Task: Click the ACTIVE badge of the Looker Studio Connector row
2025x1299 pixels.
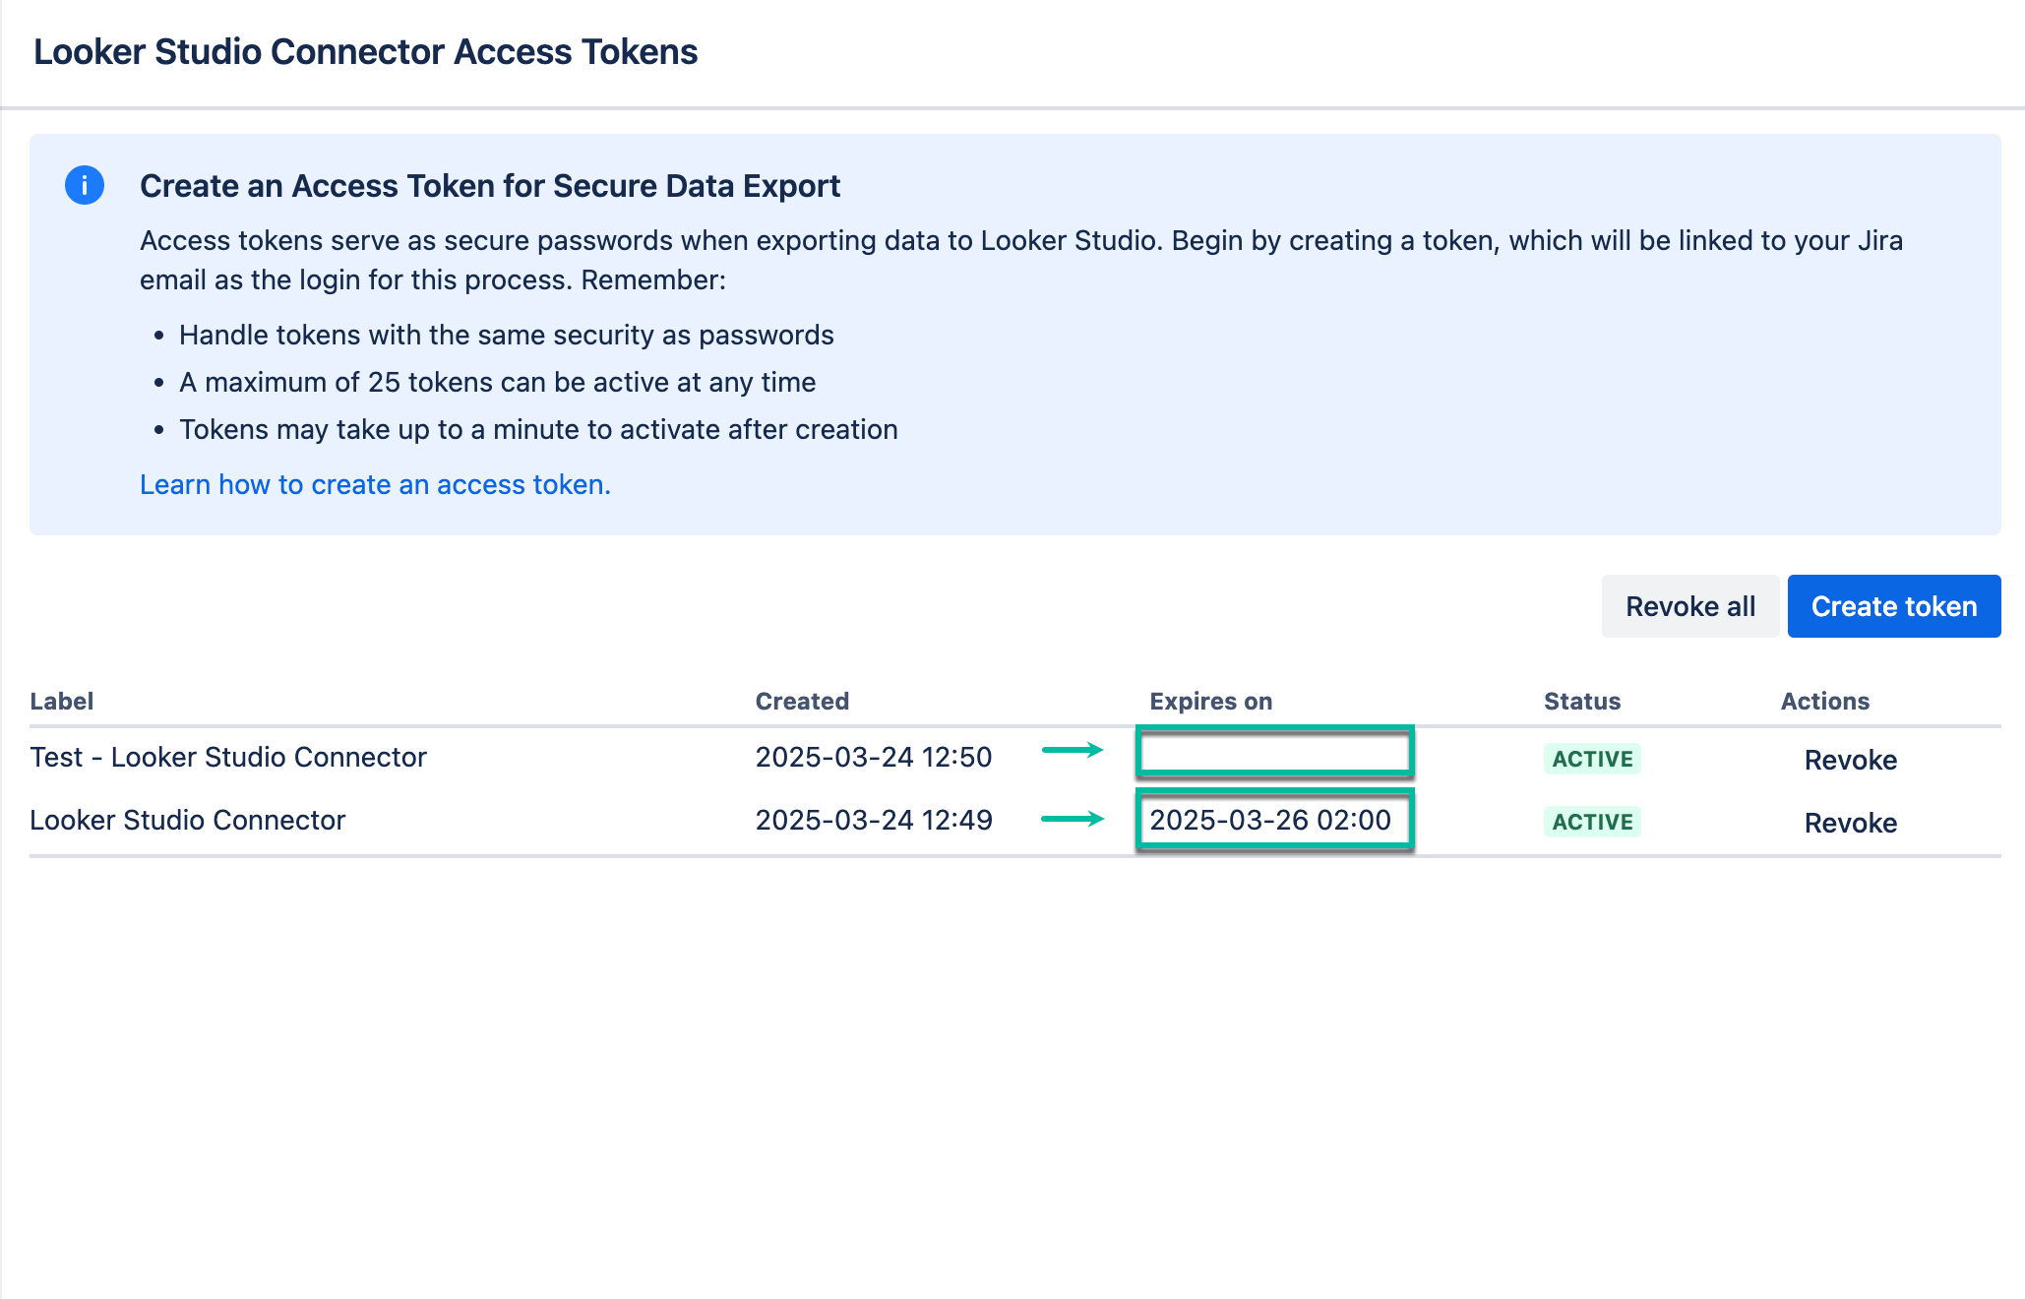Action: pos(1592,821)
